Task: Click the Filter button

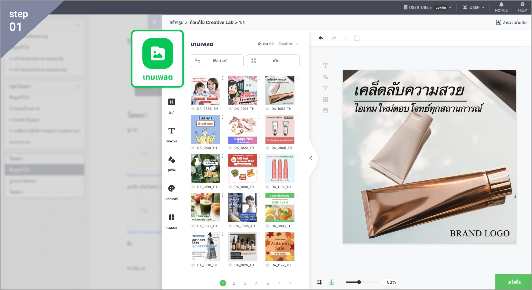Action: click(x=217, y=61)
